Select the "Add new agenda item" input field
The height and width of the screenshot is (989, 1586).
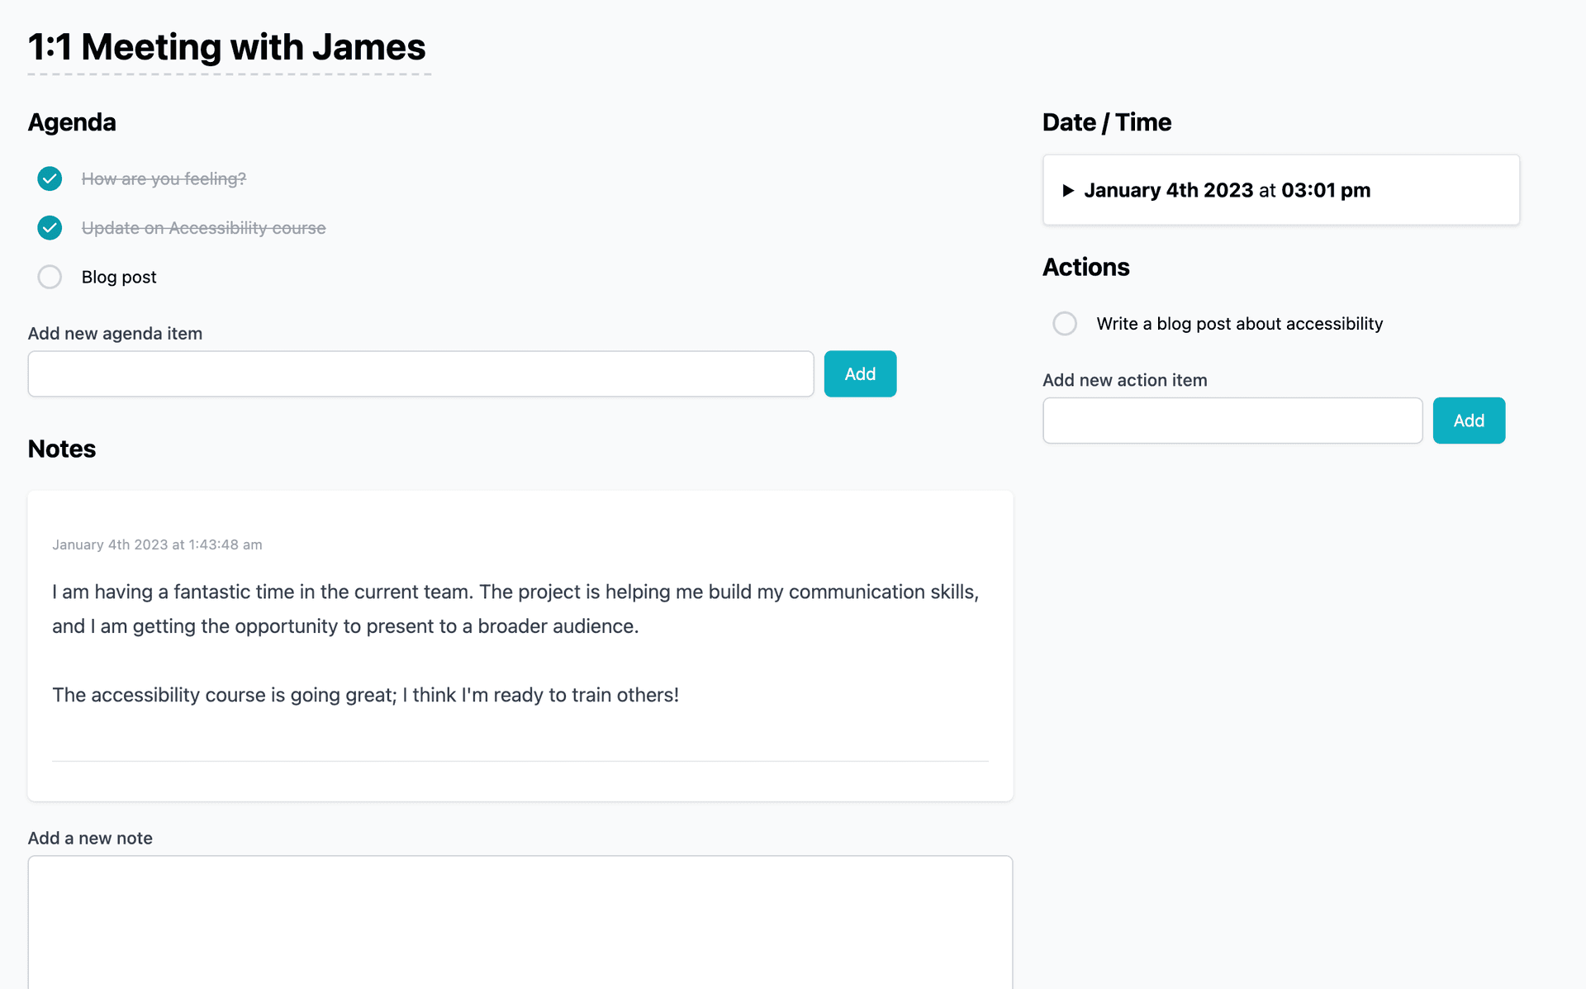(x=420, y=373)
